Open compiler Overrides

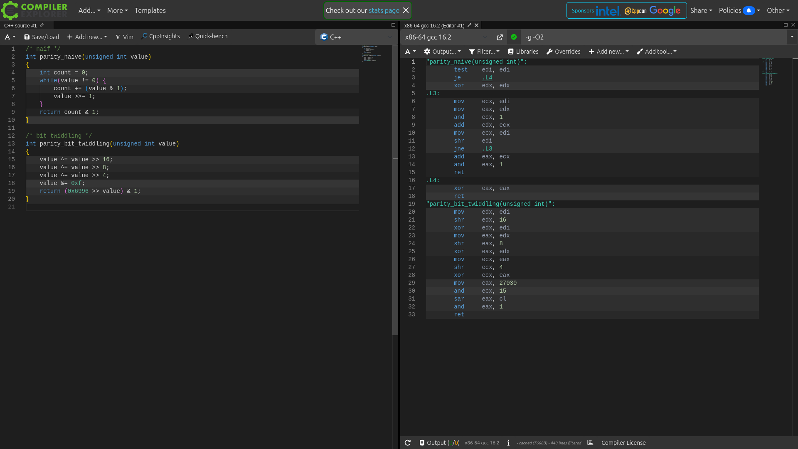(x=563, y=52)
